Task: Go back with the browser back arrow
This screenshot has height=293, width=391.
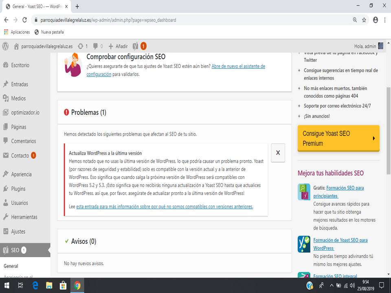Action: point(6,20)
